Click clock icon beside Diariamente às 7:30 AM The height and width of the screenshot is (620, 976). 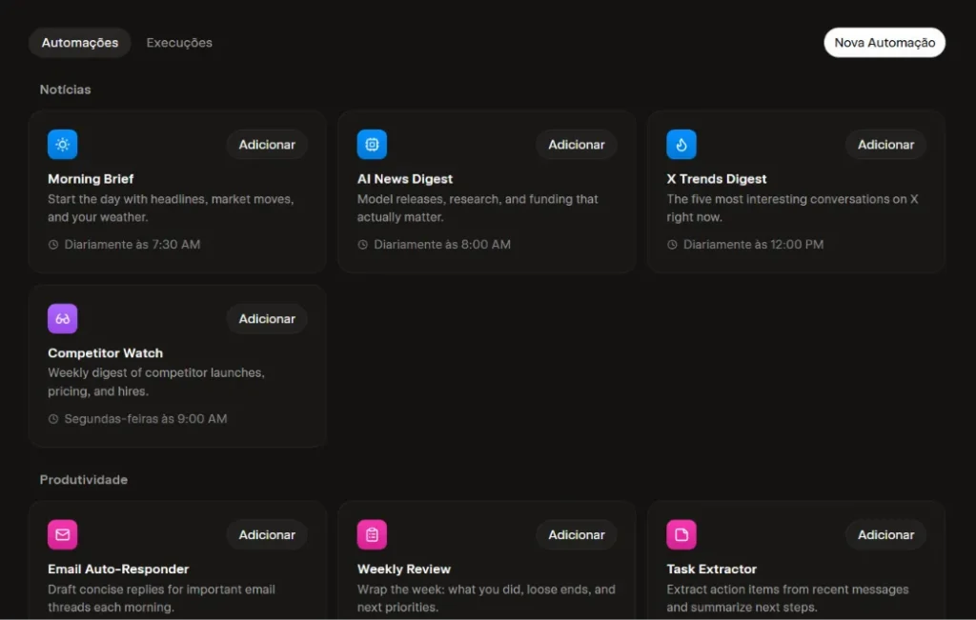coord(53,245)
